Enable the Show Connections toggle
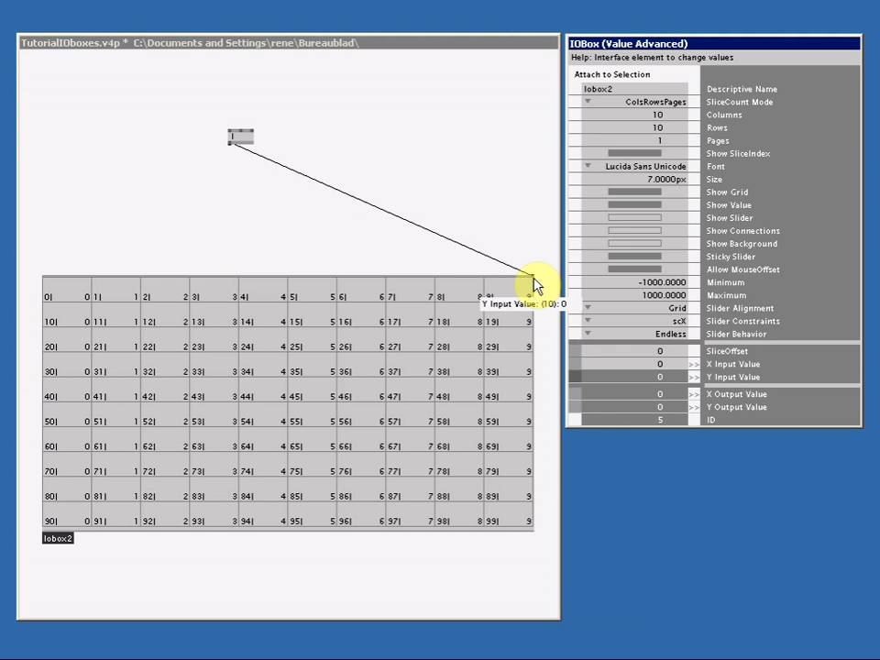 click(x=634, y=231)
